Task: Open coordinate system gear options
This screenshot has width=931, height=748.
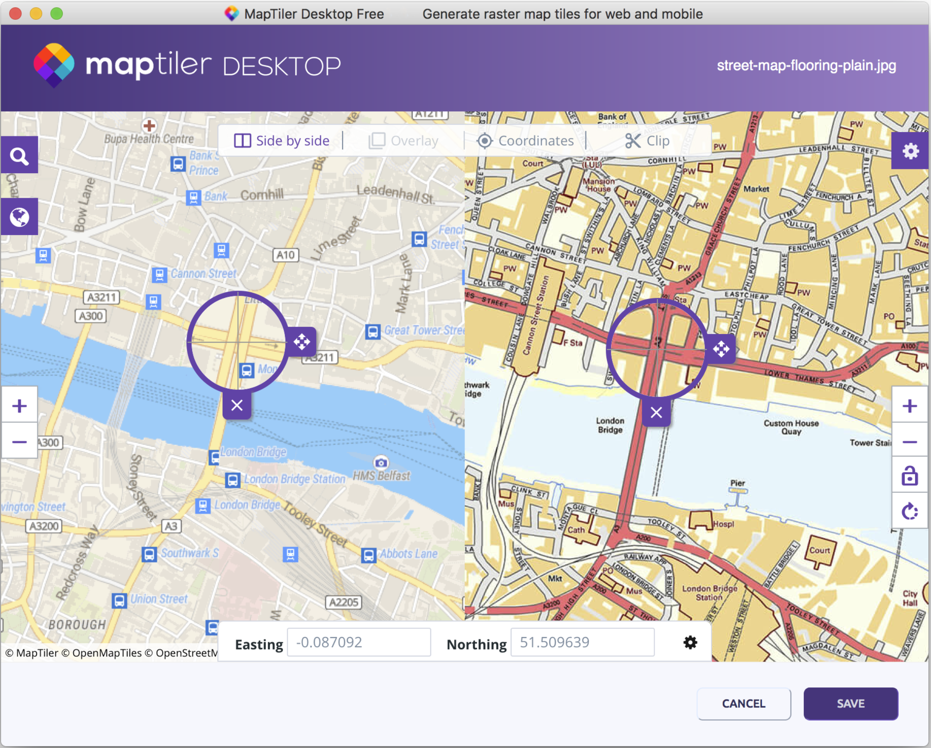Action: [690, 643]
